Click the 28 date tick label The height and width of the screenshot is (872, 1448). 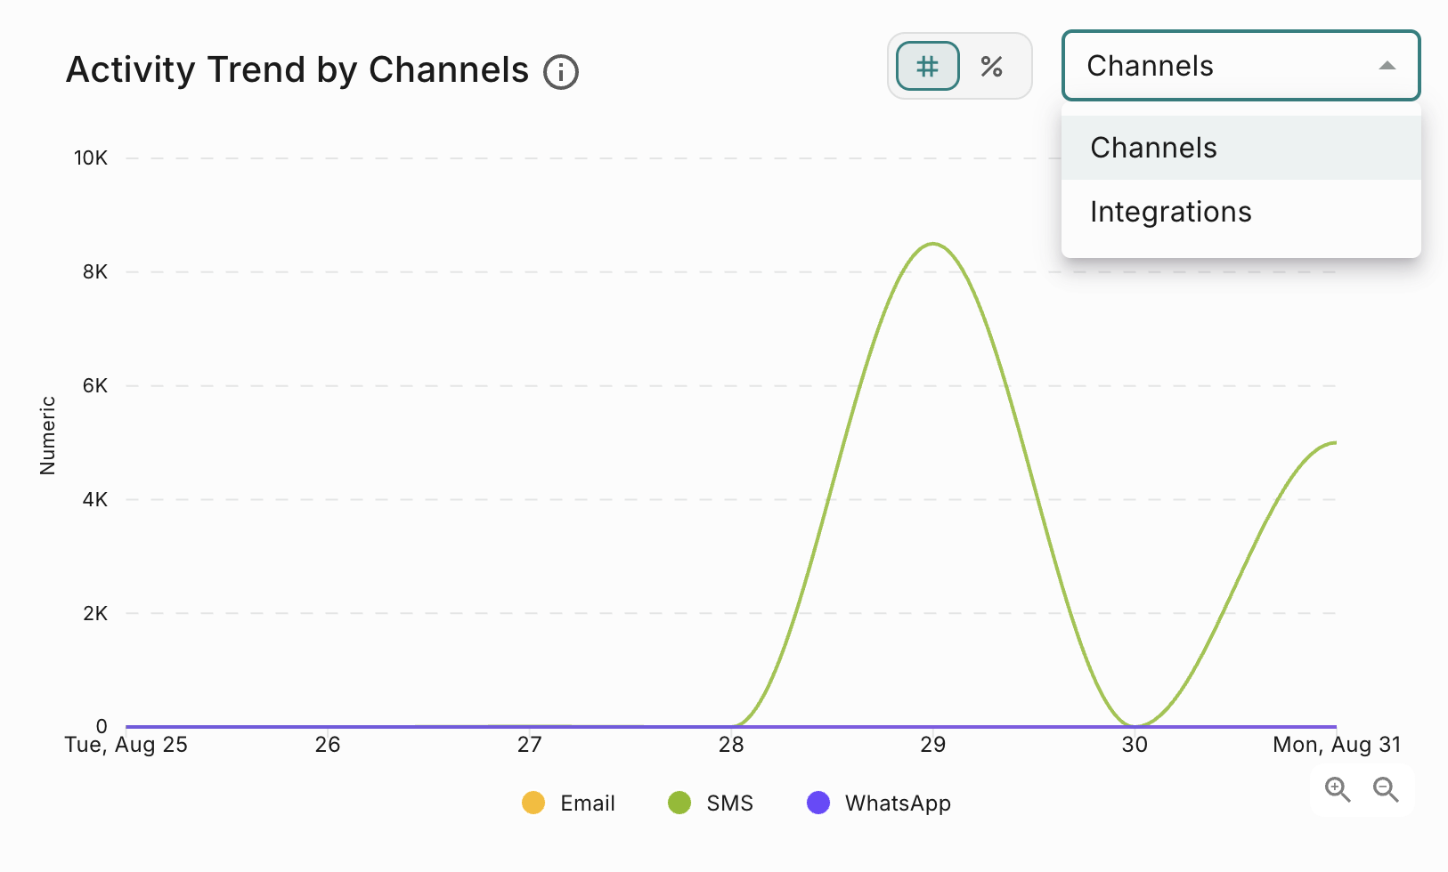[x=731, y=745]
